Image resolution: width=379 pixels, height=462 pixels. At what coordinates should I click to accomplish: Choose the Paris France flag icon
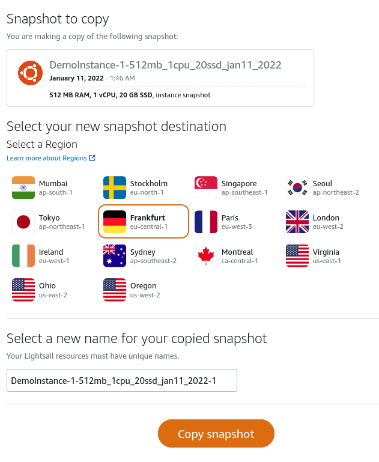coord(206,222)
